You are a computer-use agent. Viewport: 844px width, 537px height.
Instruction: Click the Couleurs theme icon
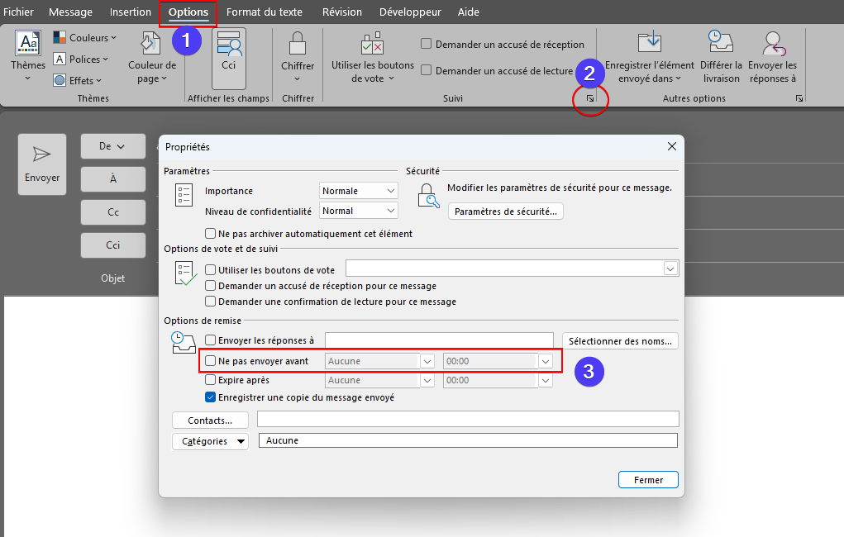click(x=60, y=38)
